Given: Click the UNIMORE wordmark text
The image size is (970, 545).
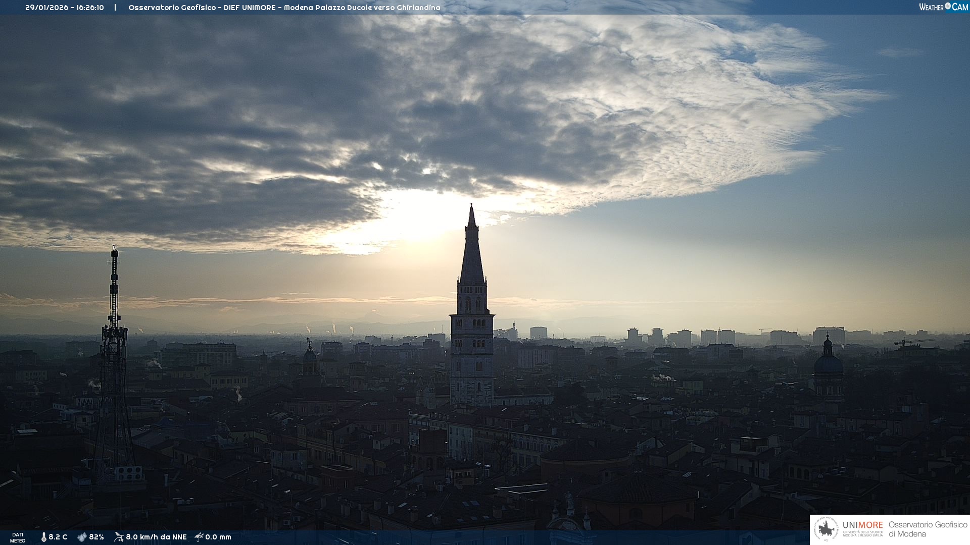Looking at the screenshot, I should [862, 525].
